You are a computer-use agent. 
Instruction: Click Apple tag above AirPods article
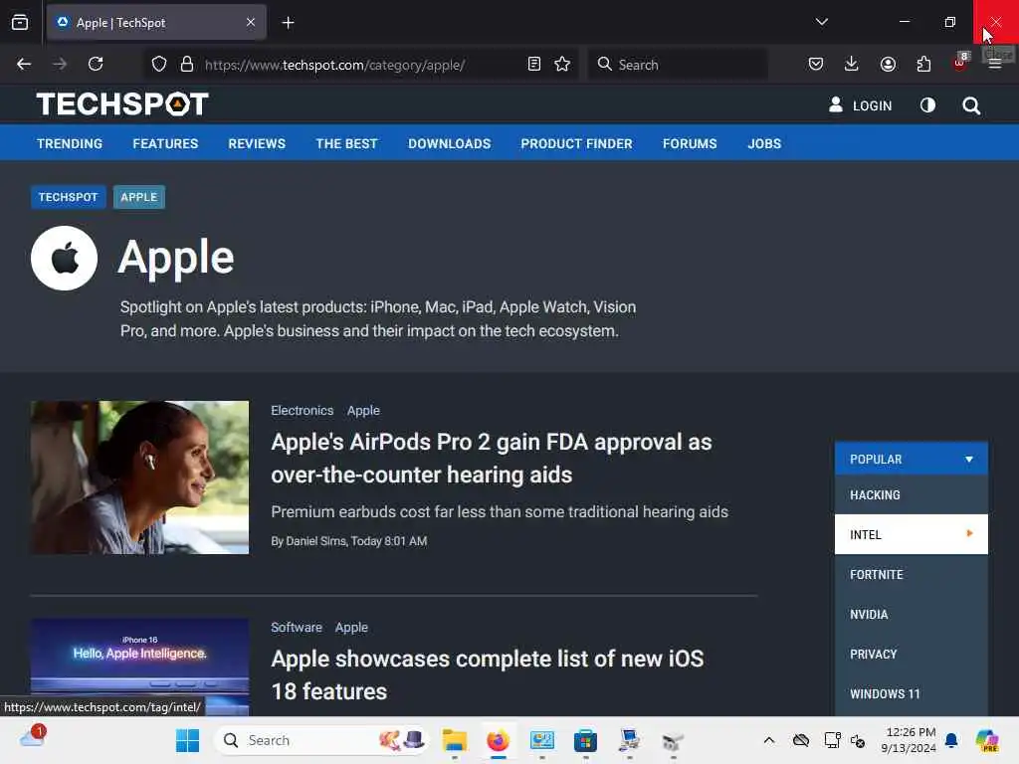pos(363,411)
